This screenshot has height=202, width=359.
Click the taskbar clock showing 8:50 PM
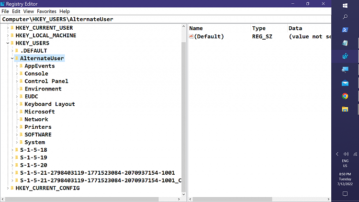tap(345, 179)
